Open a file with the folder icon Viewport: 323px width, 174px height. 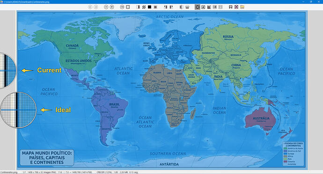tap(242, 7)
